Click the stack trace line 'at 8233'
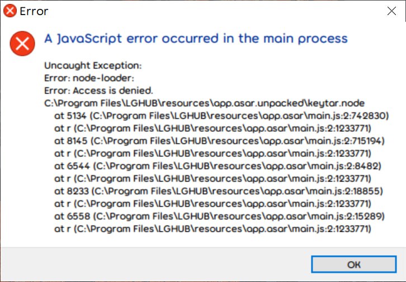 tap(219, 192)
